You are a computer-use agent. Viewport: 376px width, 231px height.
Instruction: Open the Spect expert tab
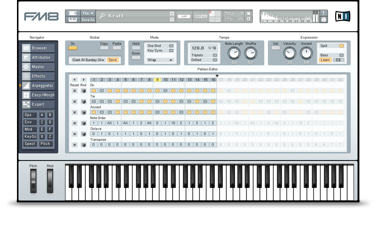tap(30, 144)
